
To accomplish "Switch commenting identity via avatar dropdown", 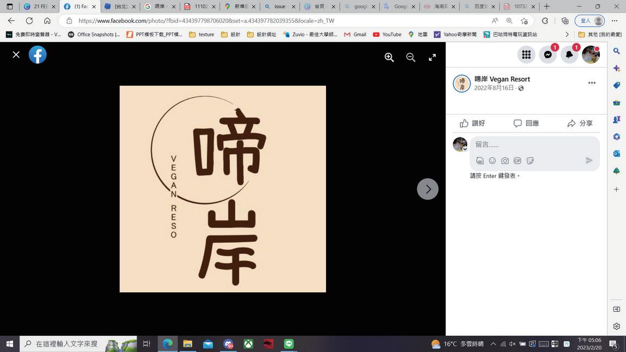I will (460, 144).
